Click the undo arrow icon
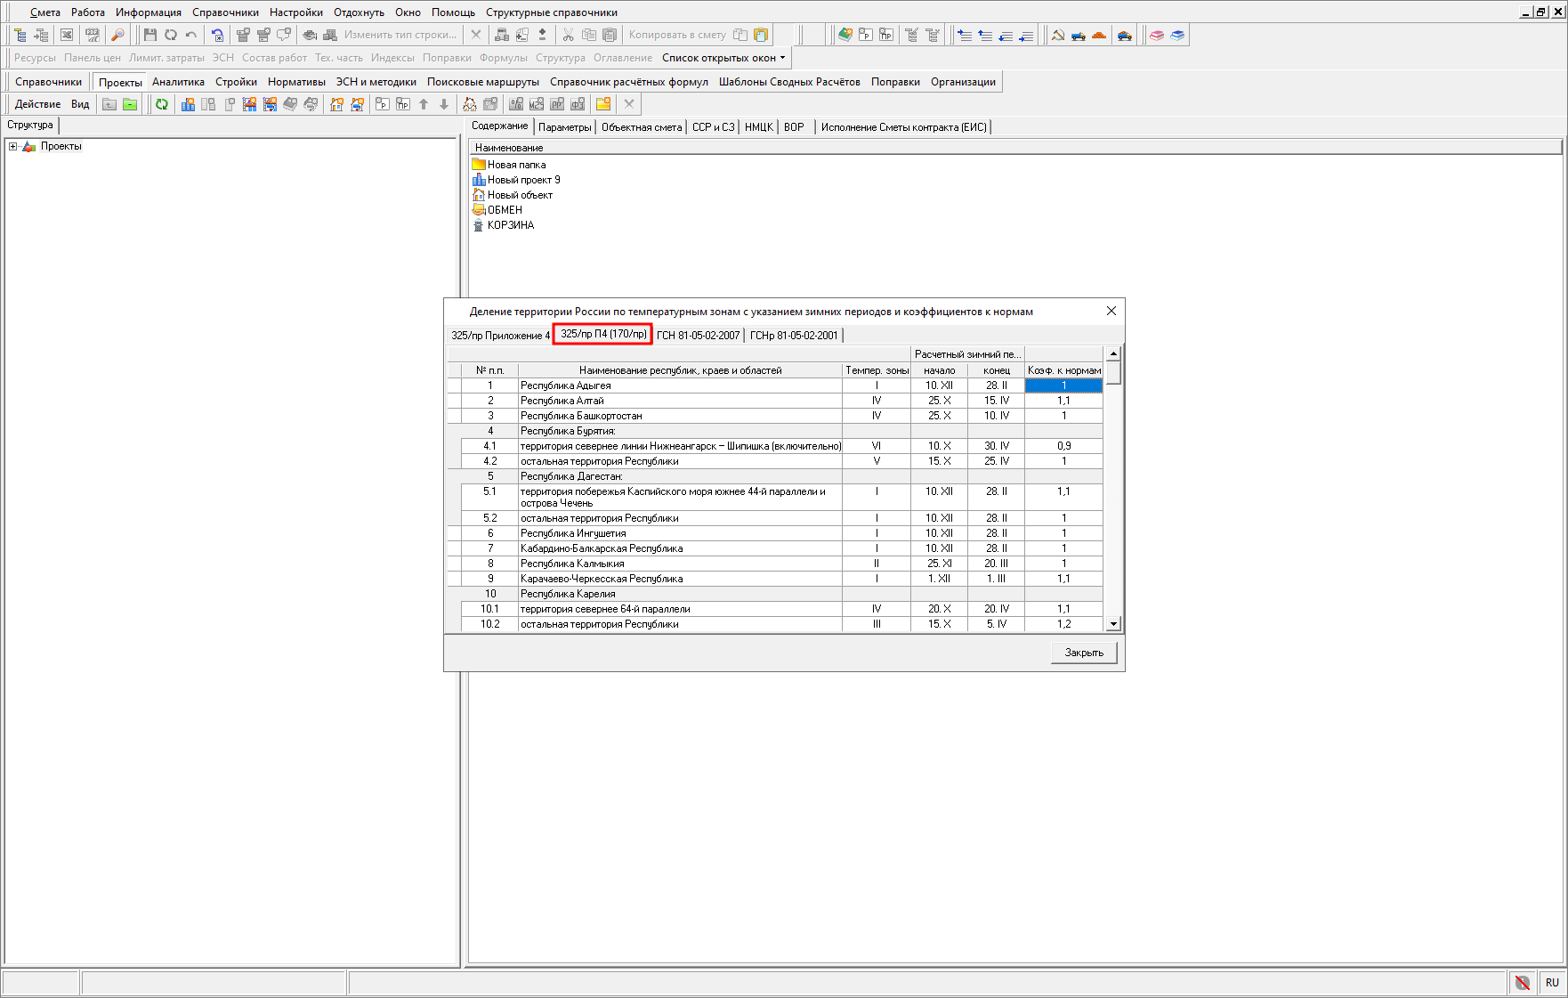The image size is (1568, 998). (x=190, y=35)
